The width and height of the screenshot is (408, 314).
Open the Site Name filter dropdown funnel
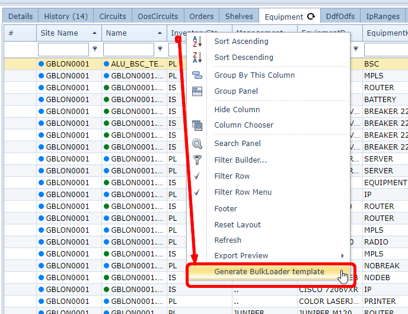coord(95,49)
